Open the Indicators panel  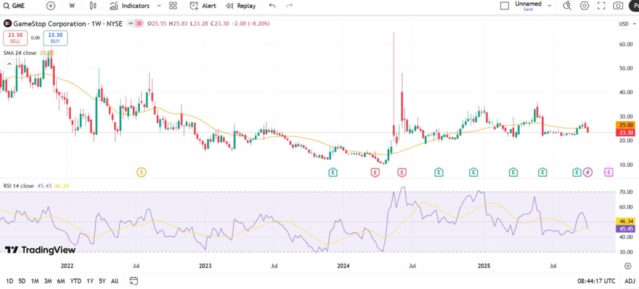(x=130, y=6)
